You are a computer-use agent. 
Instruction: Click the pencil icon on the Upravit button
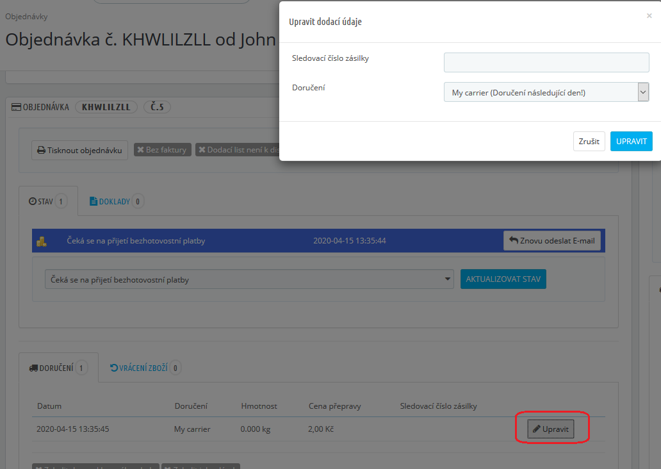tap(537, 429)
